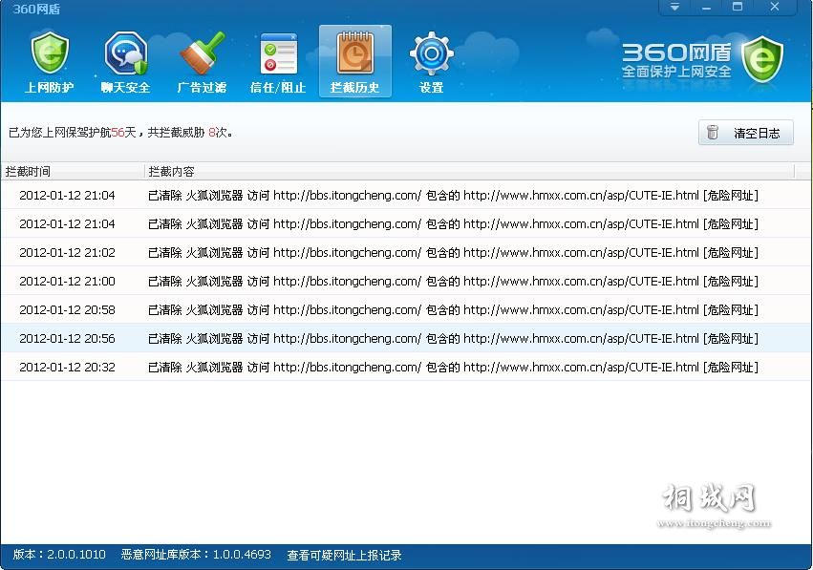This screenshot has width=813, height=570.
Task: Maximize the 360网盾 window
Action: [x=738, y=8]
